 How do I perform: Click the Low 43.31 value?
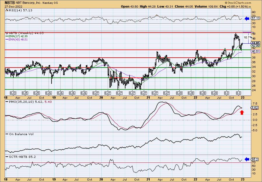pyautogui.click(x=165, y=6)
